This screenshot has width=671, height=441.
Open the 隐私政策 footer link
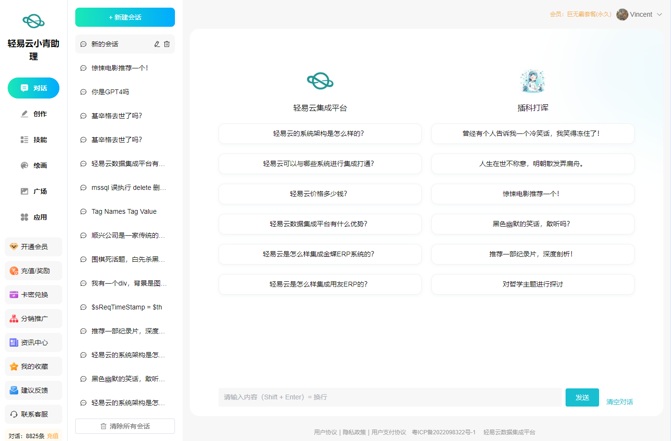pyautogui.click(x=354, y=432)
